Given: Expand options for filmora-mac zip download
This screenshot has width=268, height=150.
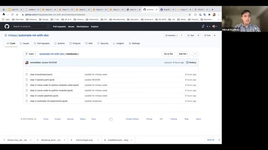Looking at the screenshot, I should (x=31, y=140).
